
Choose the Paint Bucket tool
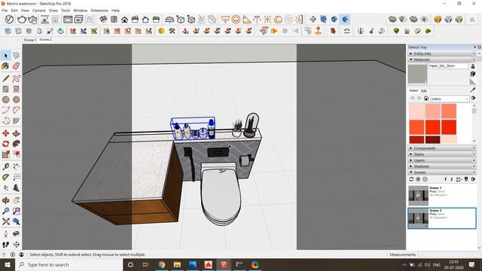click(5, 66)
